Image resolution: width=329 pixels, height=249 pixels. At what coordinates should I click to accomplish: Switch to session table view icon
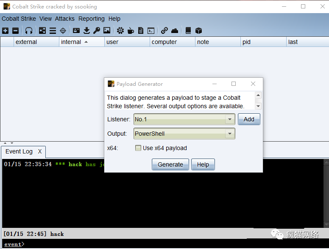click(53, 31)
